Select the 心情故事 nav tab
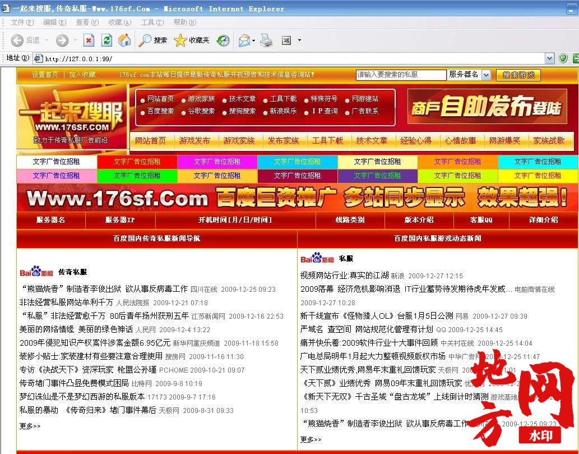Image resolution: width=579 pixels, height=454 pixels. pyautogui.click(x=460, y=141)
